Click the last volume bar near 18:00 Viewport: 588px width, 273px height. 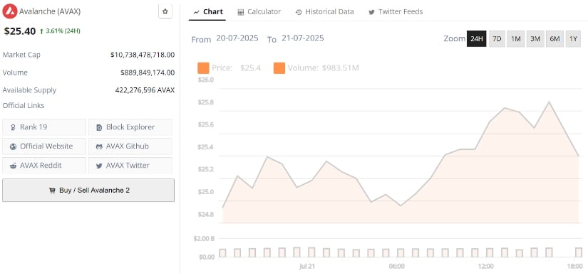[579, 252]
